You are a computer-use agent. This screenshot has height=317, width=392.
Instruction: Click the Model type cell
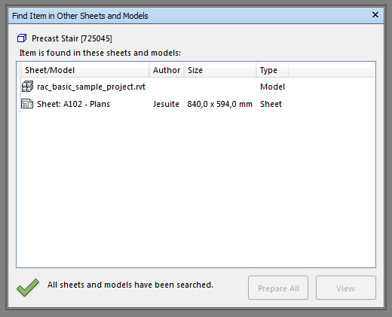tap(272, 87)
